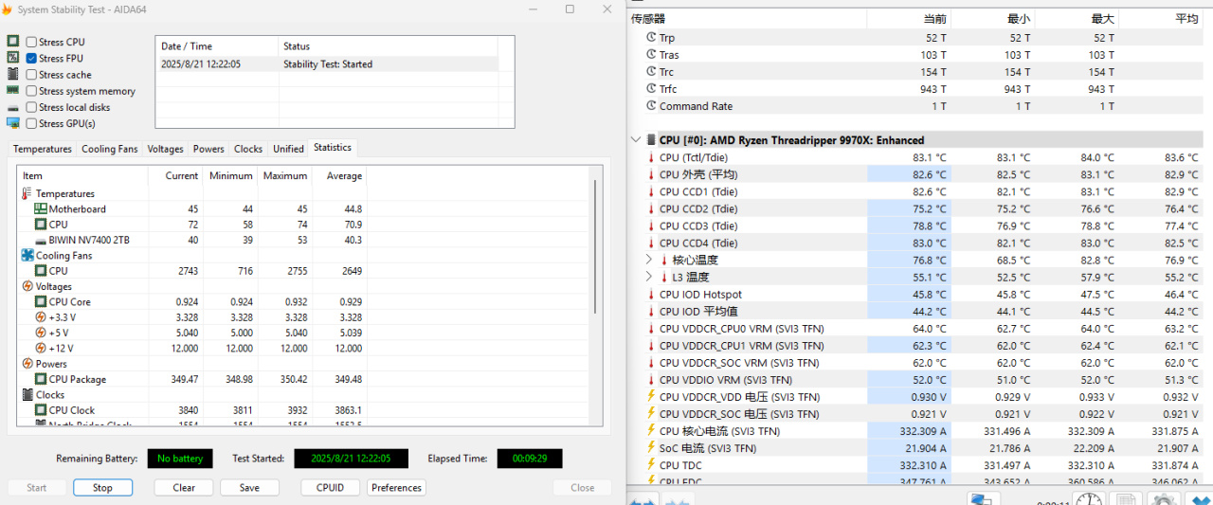
Task: Click the +3.3 V voltage icon
Action: coord(41,316)
